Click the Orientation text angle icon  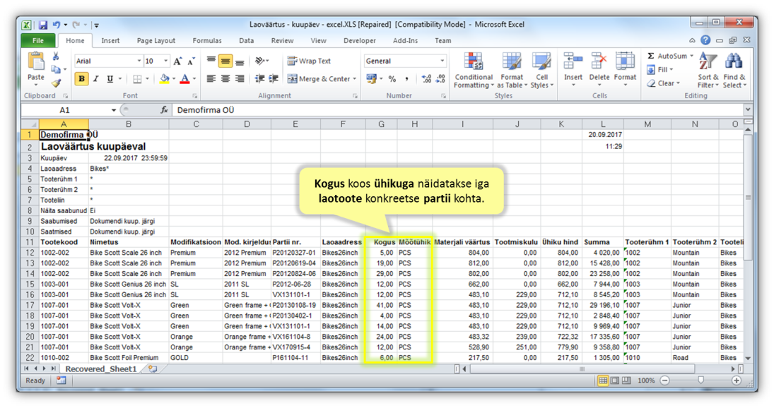tap(260, 61)
